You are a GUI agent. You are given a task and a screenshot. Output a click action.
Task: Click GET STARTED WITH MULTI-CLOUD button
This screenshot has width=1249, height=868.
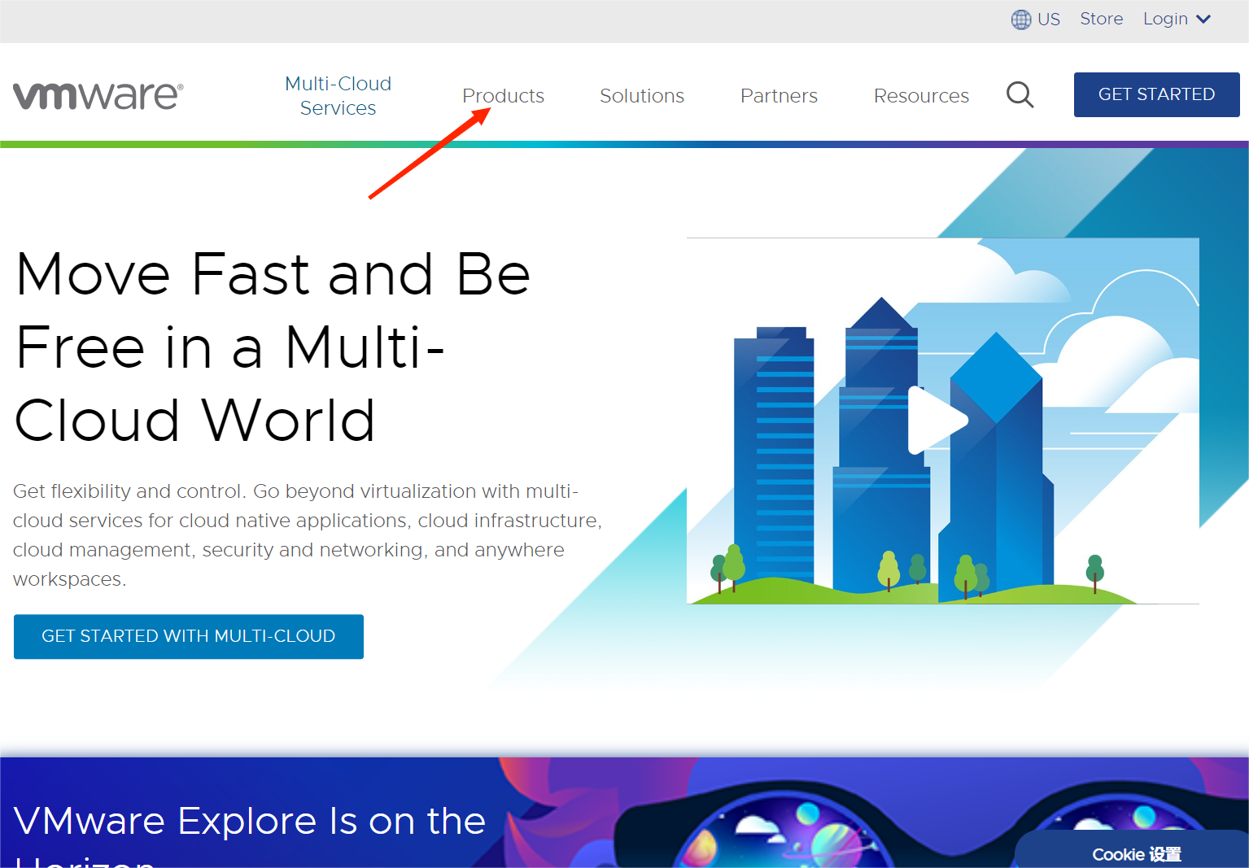pyautogui.click(x=189, y=636)
